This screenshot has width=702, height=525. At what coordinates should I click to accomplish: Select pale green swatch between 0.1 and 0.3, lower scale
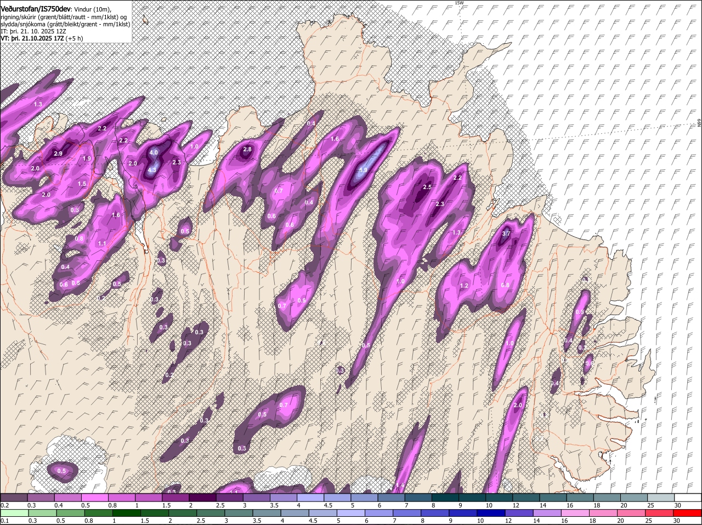pyautogui.click(x=15, y=513)
